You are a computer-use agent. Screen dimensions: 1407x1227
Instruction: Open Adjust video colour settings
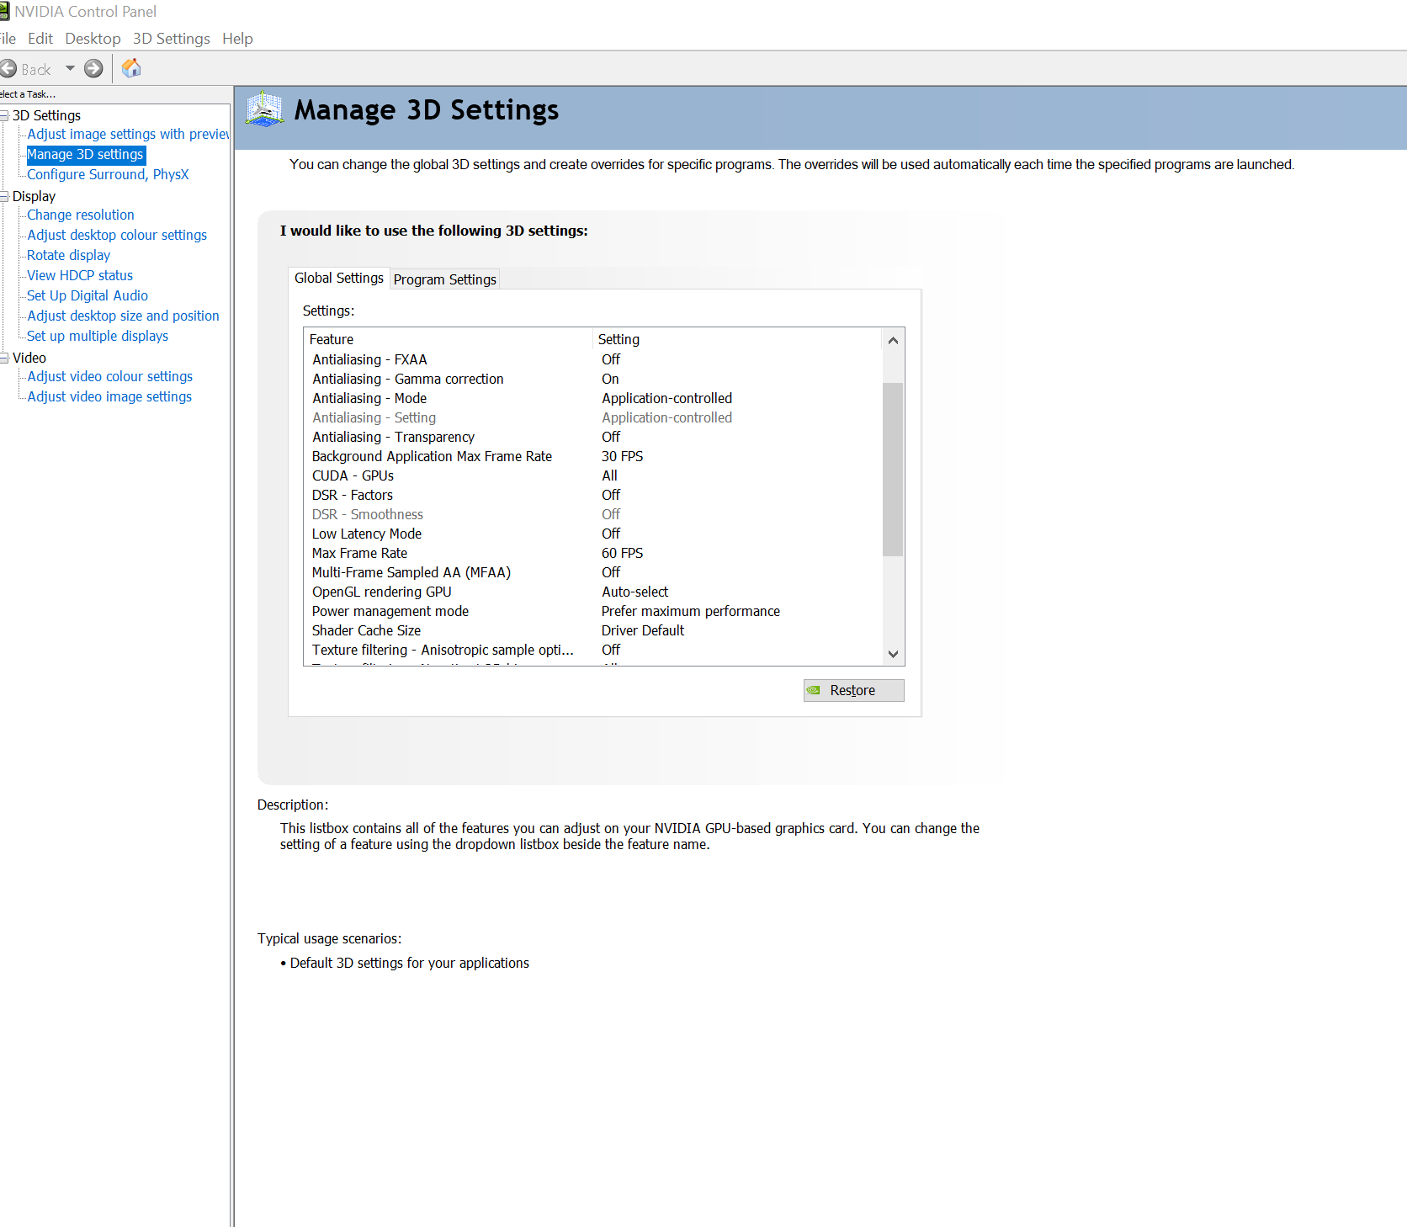point(110,376)
